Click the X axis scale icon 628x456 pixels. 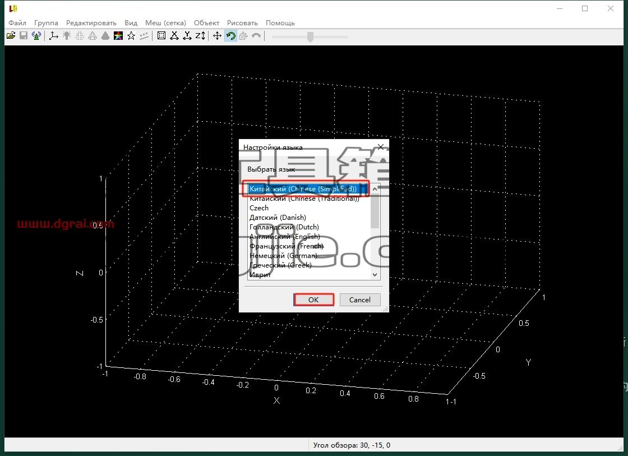pos(174,36)
